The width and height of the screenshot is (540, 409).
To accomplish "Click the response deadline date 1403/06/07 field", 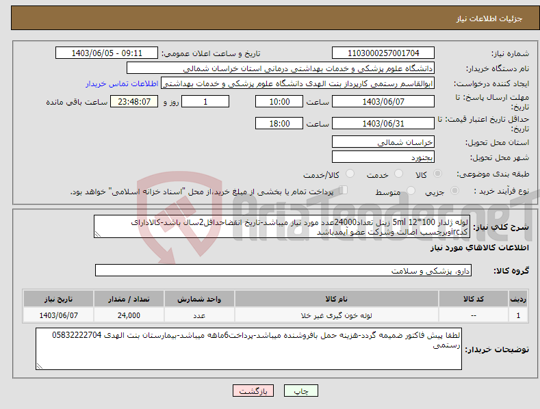I will [383, 101].
